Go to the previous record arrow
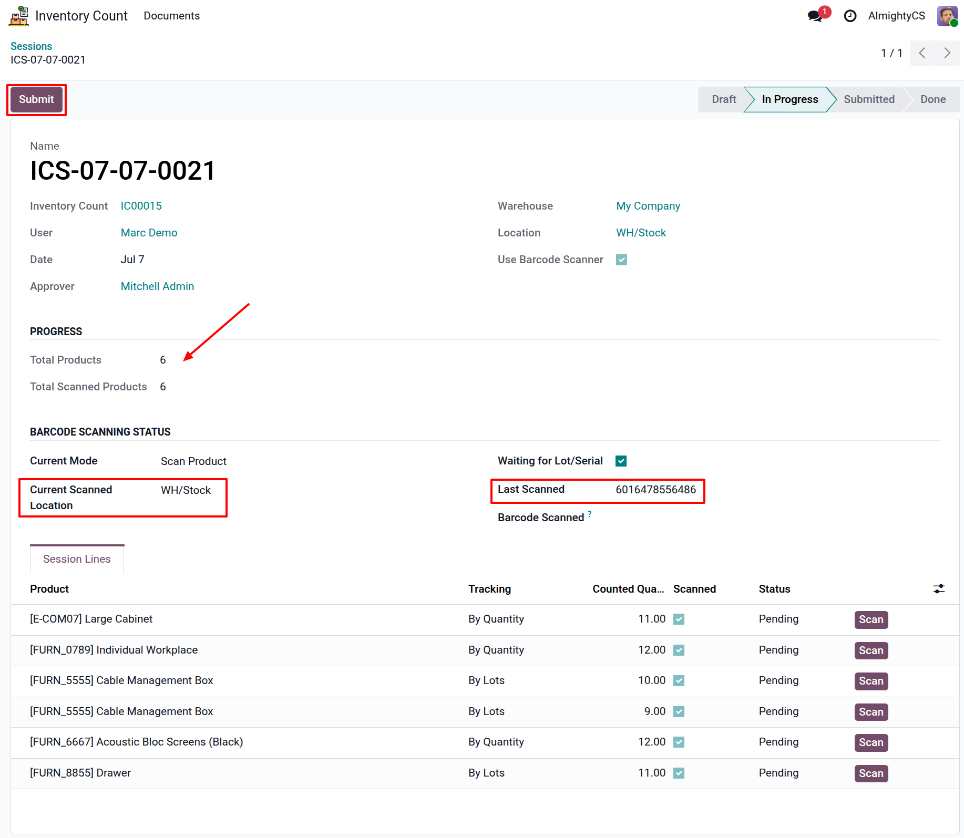964x838 pixels. pos(922,53)
